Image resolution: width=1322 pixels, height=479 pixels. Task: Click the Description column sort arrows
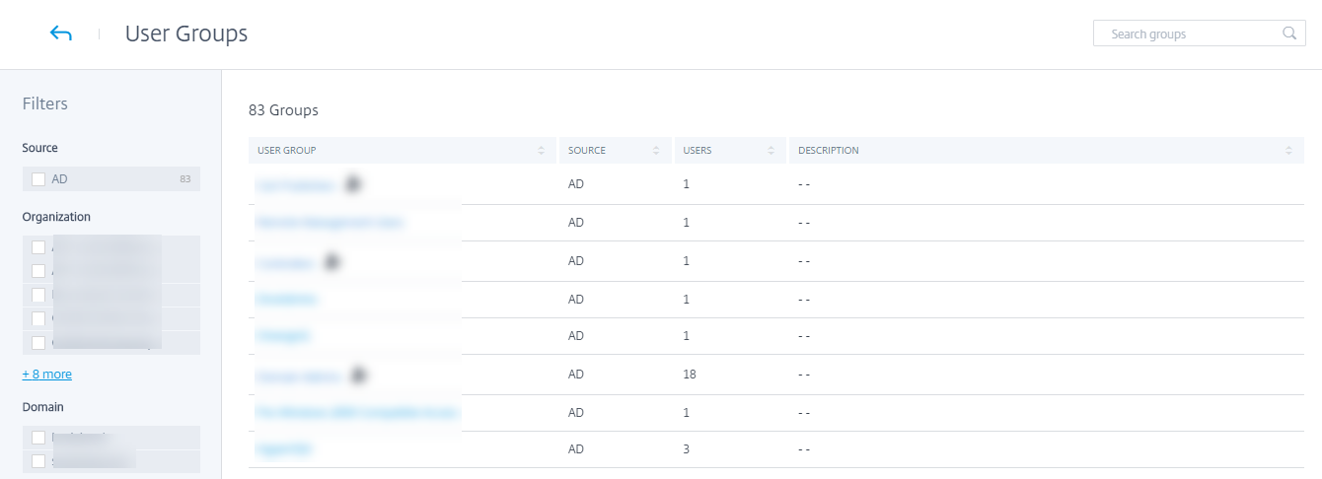point(1288,151)
